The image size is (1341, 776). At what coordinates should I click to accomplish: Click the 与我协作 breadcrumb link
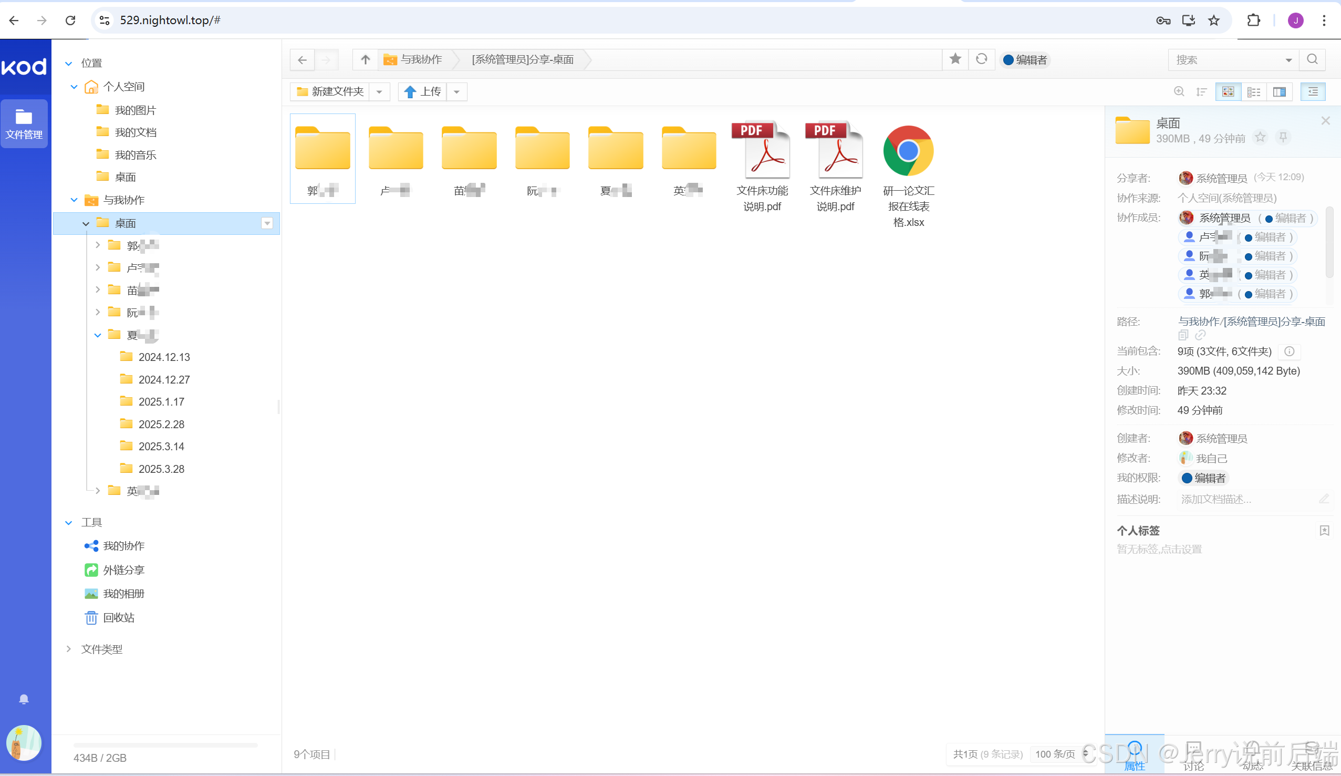421,59
